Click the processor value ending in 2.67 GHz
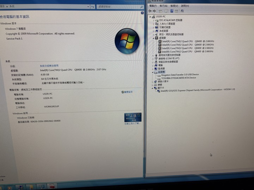This screenshot has width=254, height=190. coord(73,70)
